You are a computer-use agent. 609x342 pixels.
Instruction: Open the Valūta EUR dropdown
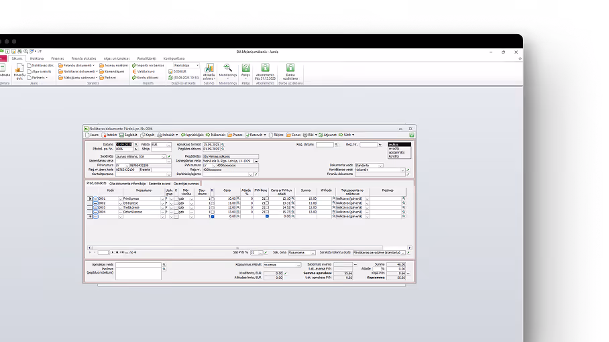[169, 145]
